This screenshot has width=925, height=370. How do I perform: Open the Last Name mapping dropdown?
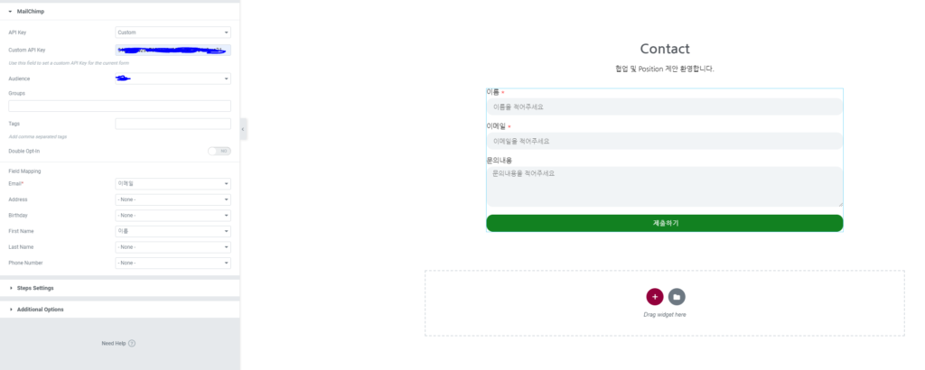pos(173,247)
